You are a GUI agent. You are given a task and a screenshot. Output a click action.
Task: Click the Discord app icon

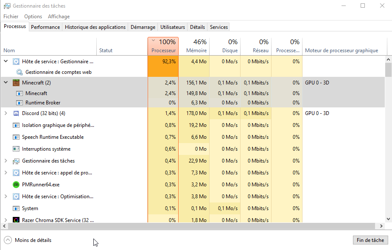16,113
